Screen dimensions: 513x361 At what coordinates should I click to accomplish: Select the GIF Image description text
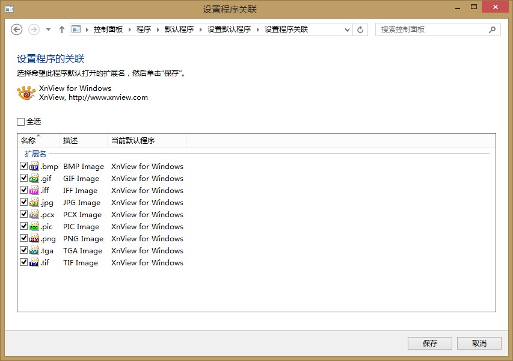tap(81, 179)
